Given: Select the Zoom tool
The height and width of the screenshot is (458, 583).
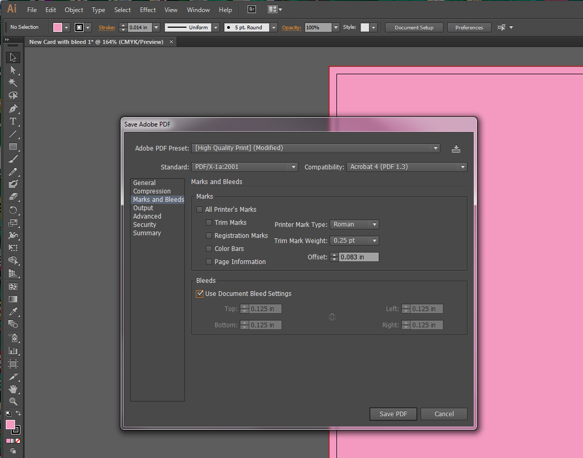Looking at the screenshot, I should pos(13,402).
